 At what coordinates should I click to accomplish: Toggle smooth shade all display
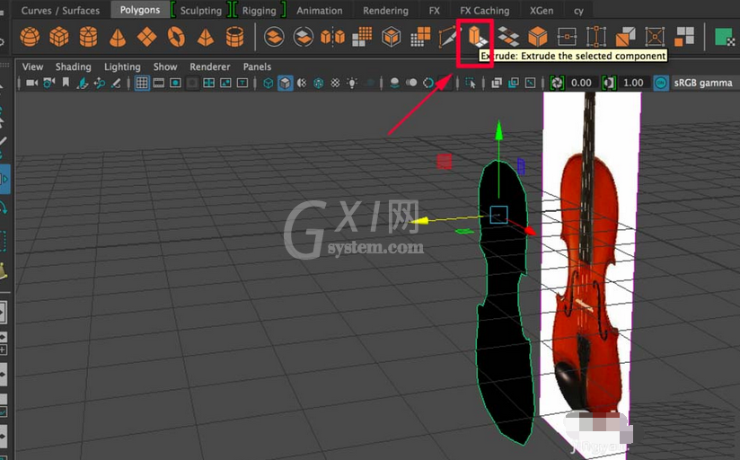(x=285, y=84)
